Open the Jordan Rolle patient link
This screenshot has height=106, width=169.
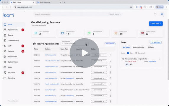pos(152,62)
